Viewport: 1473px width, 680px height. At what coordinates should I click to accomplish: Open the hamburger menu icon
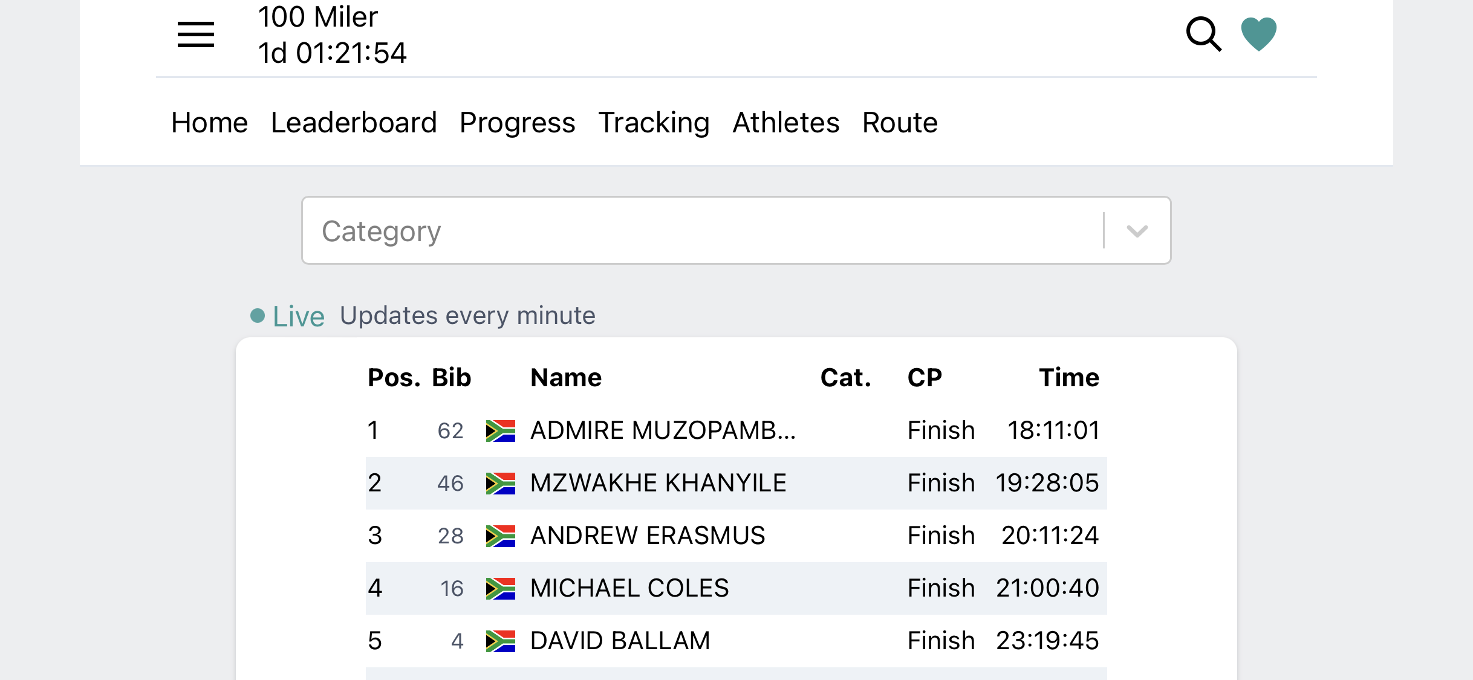(195, 34)
